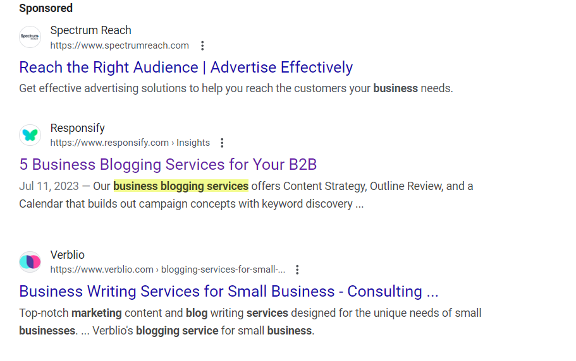Image resolution: width=576 pixels, height=361 pixels.
Task: Click the Responsify site name
Action: point(78,128)
